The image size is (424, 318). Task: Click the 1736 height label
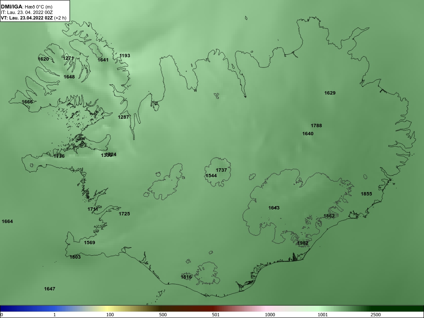(x=59, y=156)
